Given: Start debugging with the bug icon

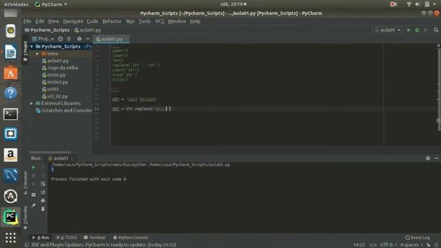Looking at the screenshot, I should (417, 30).
